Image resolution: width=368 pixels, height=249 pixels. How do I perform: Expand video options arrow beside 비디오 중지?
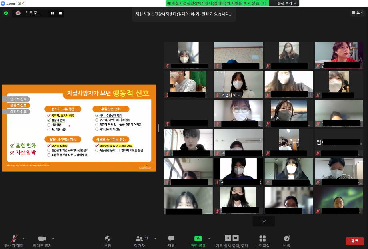(x=53, y=238)
